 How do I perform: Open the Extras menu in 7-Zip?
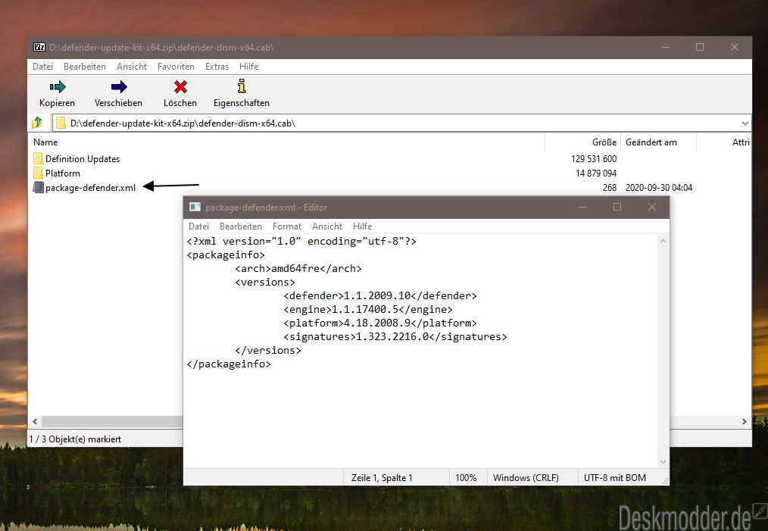pyautogui.click(x=217, y=67)
